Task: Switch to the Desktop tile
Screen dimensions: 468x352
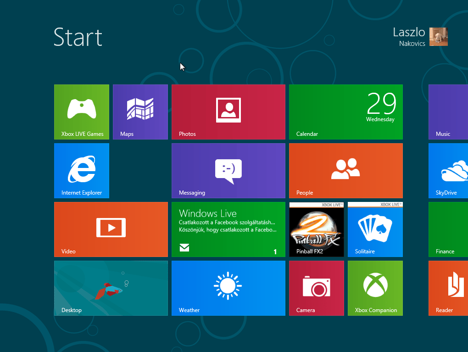Action: [x=111, y=288]
